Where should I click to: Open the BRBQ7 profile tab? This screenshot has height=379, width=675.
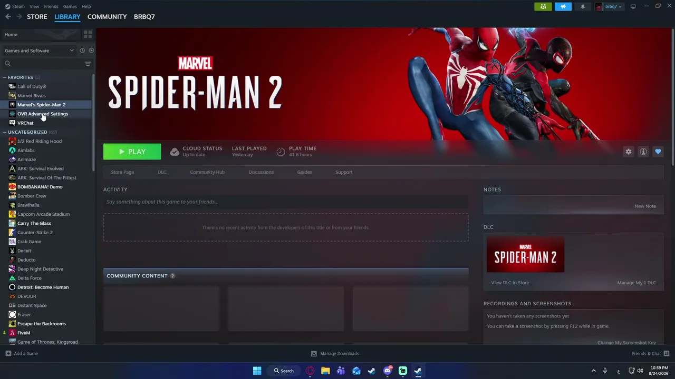click(x=144, y=17)
